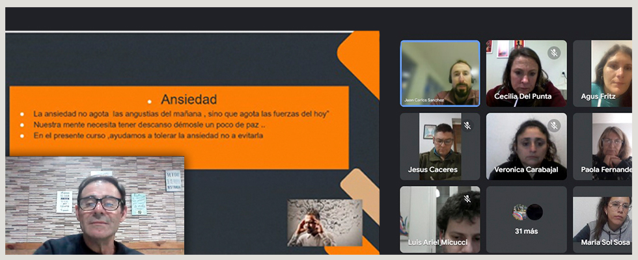This screenshot has height=260, width=638.
Task: Click muted mic icon on Jesus Caceres tile
Action: (467, 125)
